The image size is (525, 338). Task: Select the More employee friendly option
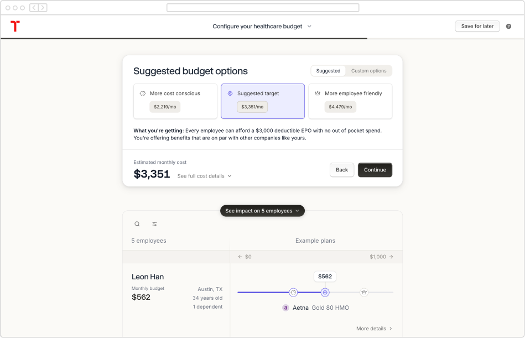[350, 101]
